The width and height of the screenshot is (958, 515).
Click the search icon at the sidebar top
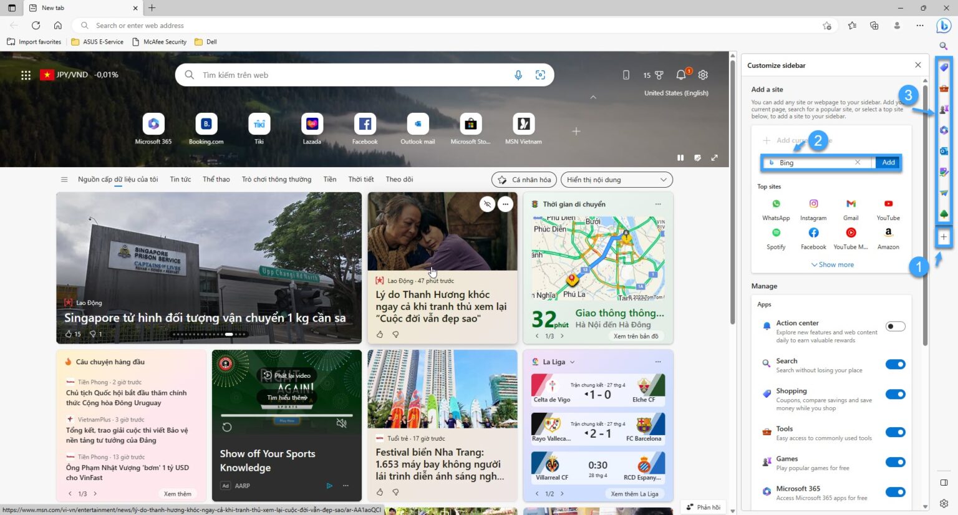tap(944, 46)
